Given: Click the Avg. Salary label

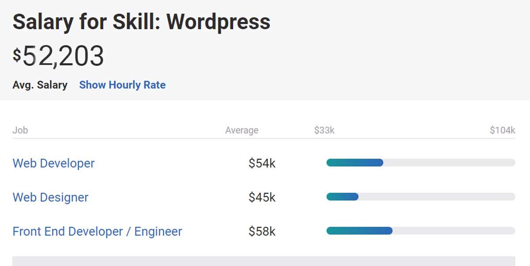Looking at the screenshot, I should pos(40,85).
